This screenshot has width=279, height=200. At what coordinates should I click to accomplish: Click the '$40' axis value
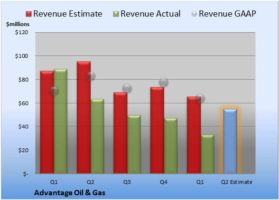(23, 127)
